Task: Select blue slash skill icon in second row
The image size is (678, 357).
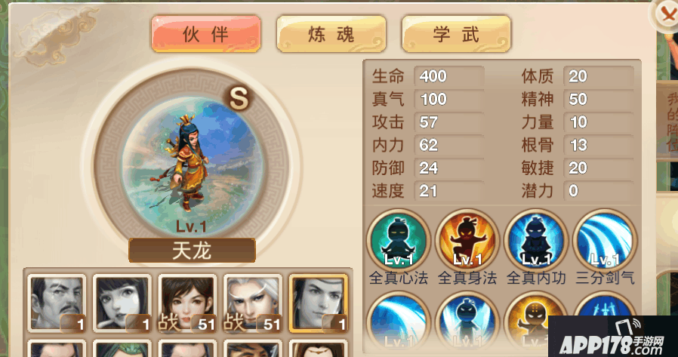Action: pos(398,322)
